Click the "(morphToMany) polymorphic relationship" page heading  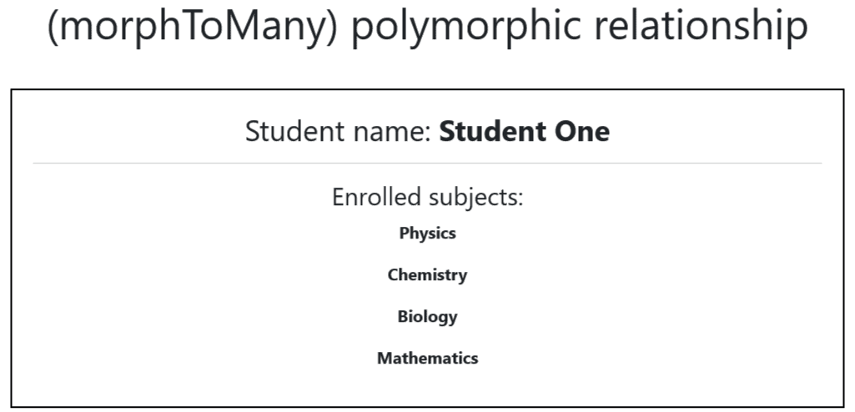427,28
